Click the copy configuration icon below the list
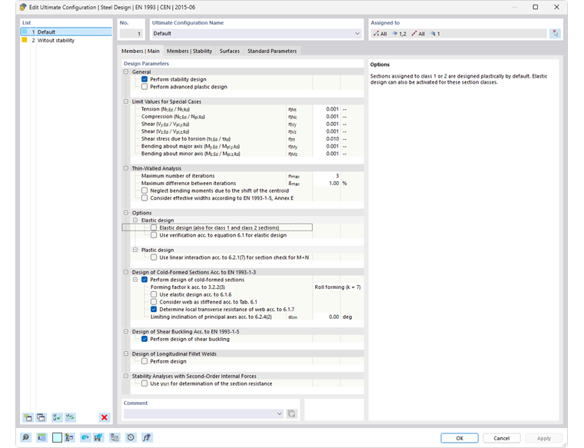The image size is (584, 448). (x=41, y=417)
